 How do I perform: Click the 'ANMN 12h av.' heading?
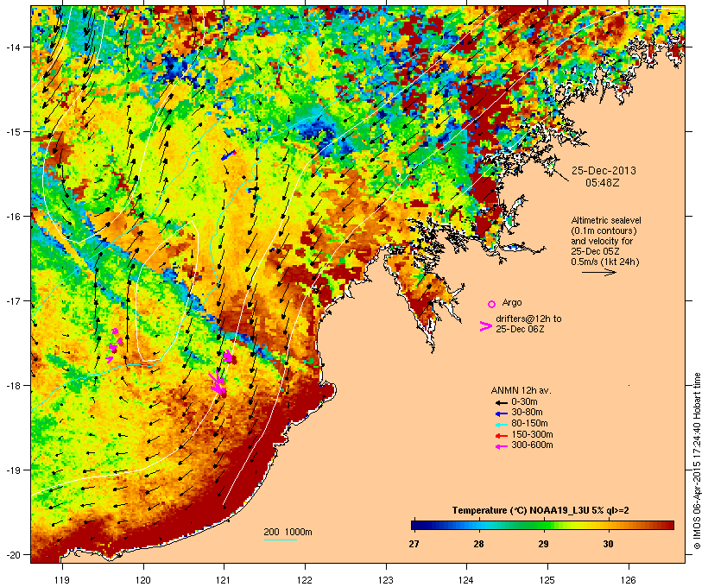point(521,390)
